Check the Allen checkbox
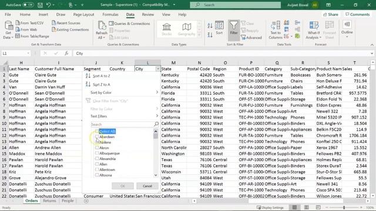The height and width of the screenshot is (211, 376). (97, 164)
